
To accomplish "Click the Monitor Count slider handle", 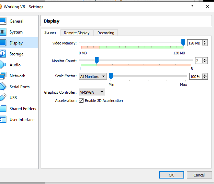I will click(x=97, y=60).
